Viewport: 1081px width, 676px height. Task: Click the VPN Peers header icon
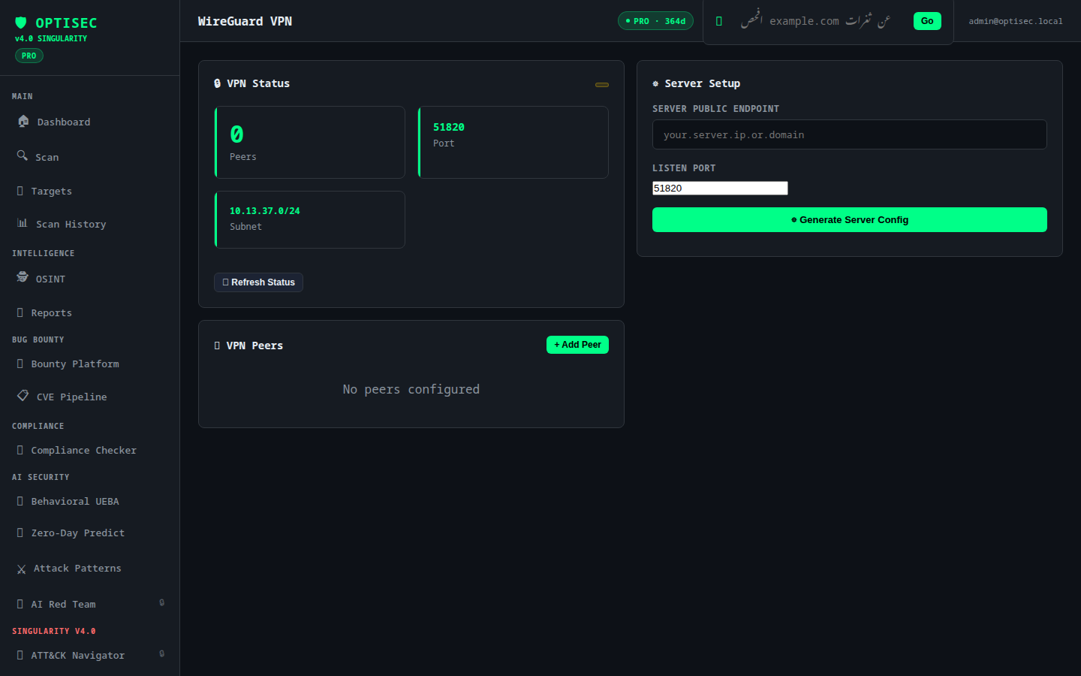217,346
